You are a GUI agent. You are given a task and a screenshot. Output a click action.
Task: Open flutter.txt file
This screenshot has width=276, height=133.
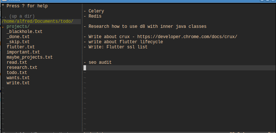20,47
